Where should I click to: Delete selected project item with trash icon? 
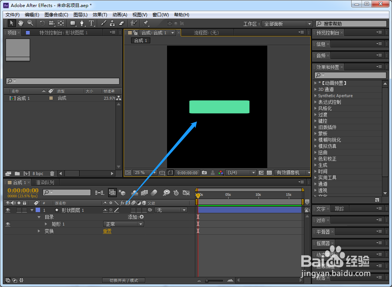click(x=52, y=173)
